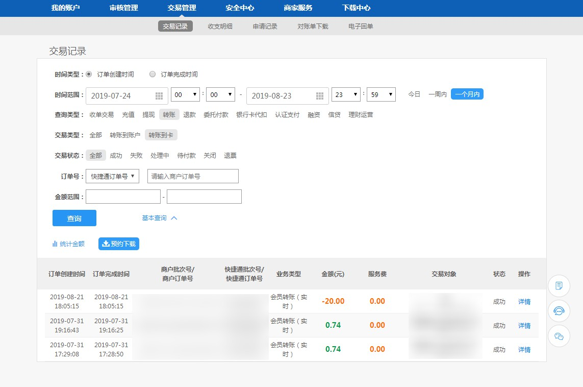583x387 pixels.
Task: Click the merchant order number input field
Action: (193, 176)
